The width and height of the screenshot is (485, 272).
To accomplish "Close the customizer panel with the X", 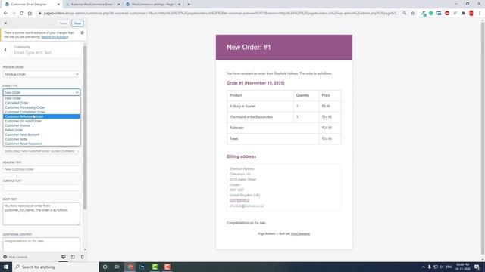I will 5,23.
